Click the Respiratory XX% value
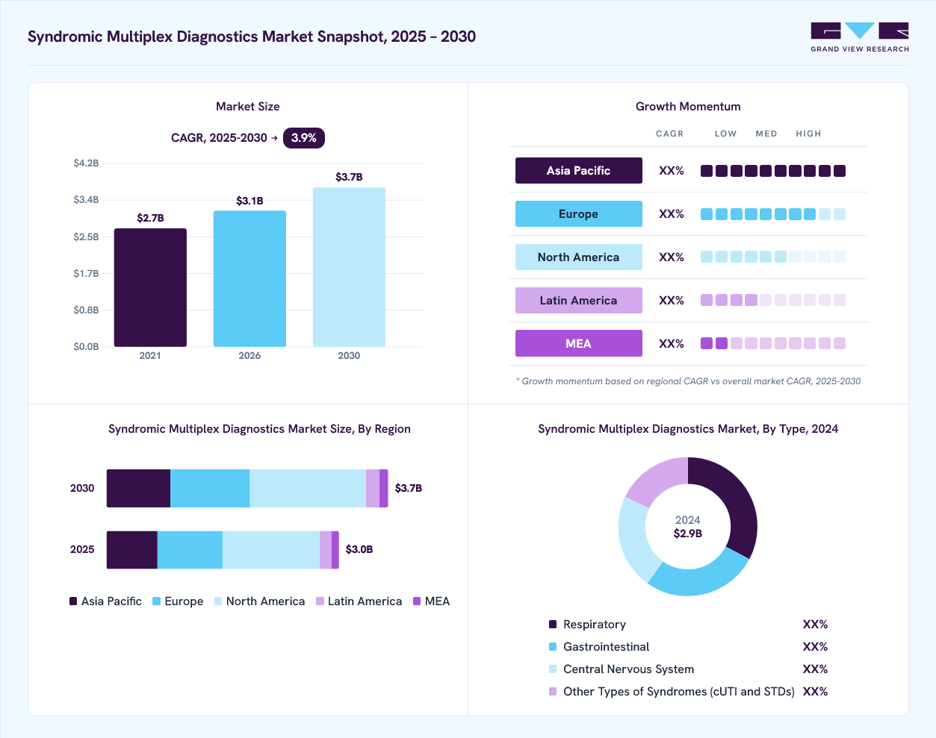The width and height of the screenshot is (936, 738). 815,625
